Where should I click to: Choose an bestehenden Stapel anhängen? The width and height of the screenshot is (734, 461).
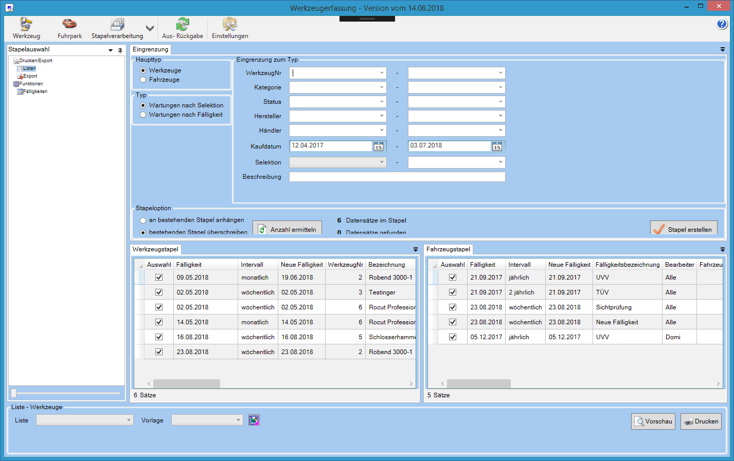(143, 220)
